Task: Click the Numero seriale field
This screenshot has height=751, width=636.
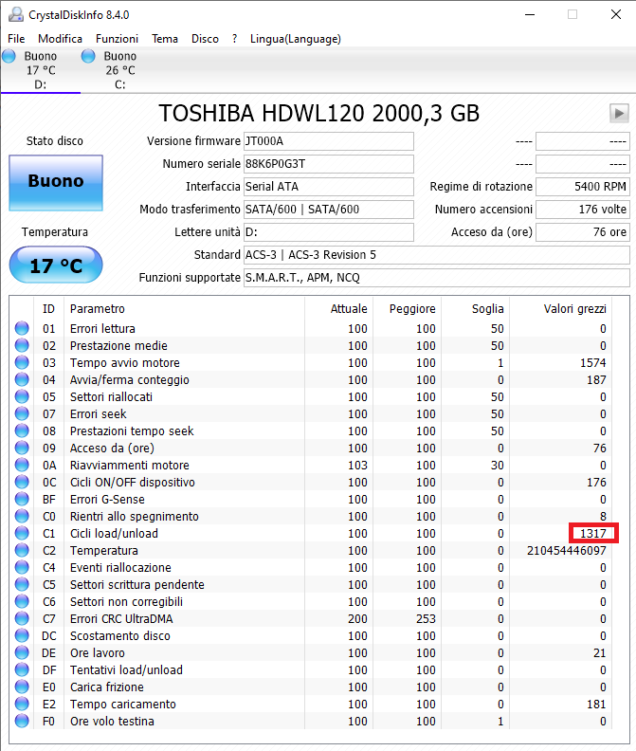Action: (329, 164)
